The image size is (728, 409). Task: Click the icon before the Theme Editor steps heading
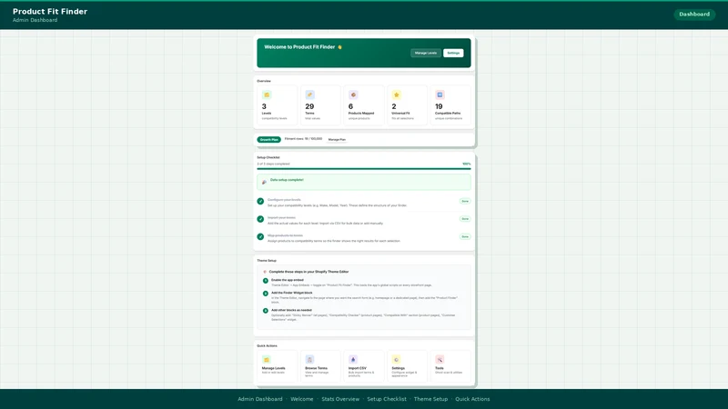pyautogui.click(x=265, y=272)
